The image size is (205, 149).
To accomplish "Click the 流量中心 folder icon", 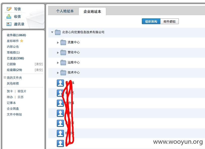I will click(x=63, y=42).
